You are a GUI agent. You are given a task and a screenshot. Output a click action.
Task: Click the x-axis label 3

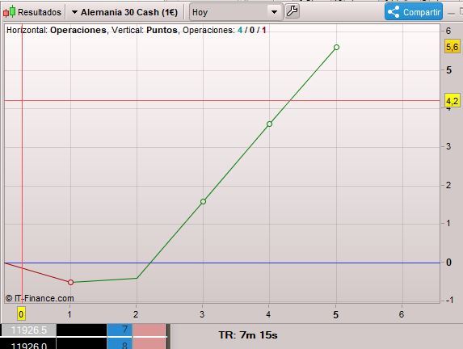coord(202,314)
